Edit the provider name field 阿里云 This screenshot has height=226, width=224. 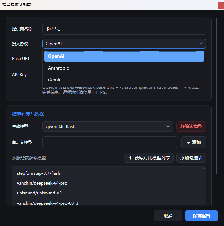pyautogui.click(x=124, y=29)
